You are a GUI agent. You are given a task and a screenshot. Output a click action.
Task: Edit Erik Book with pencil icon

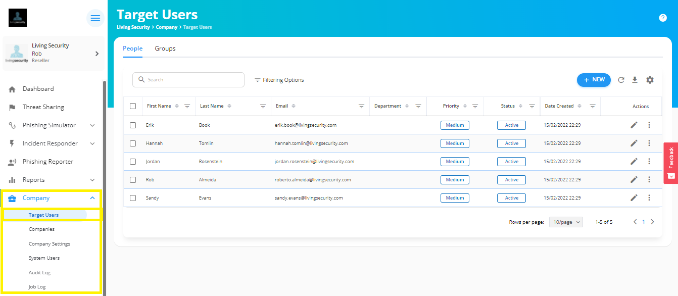(634, 125)
